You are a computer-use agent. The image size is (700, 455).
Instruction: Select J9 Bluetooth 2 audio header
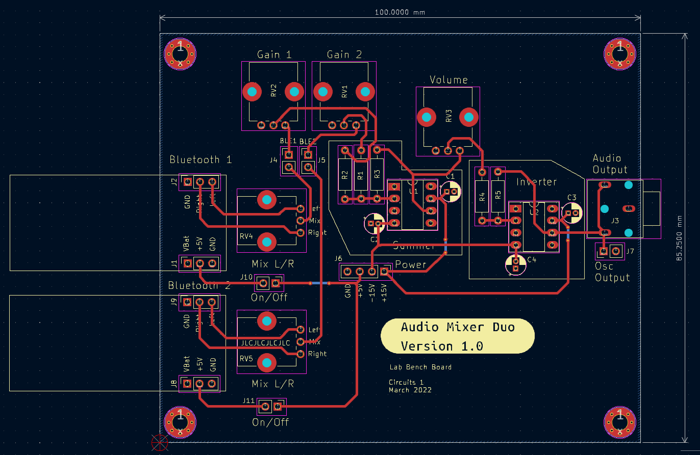(x=199, y=303)
